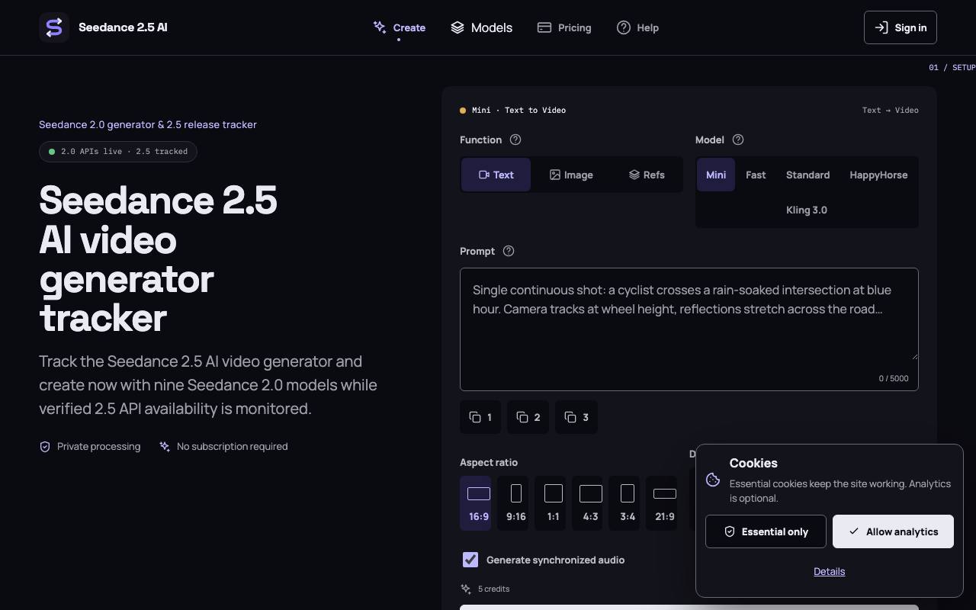
Task: Click the help icon beside Function
Action: (515, 140)
